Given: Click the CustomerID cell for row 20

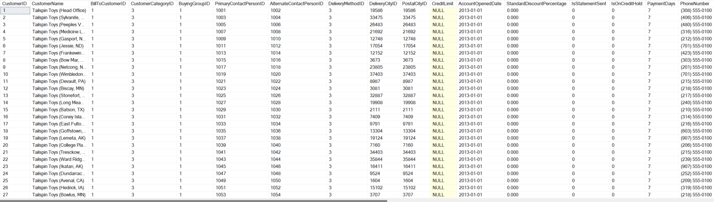Looking at the screenshot, I should 15,145.
